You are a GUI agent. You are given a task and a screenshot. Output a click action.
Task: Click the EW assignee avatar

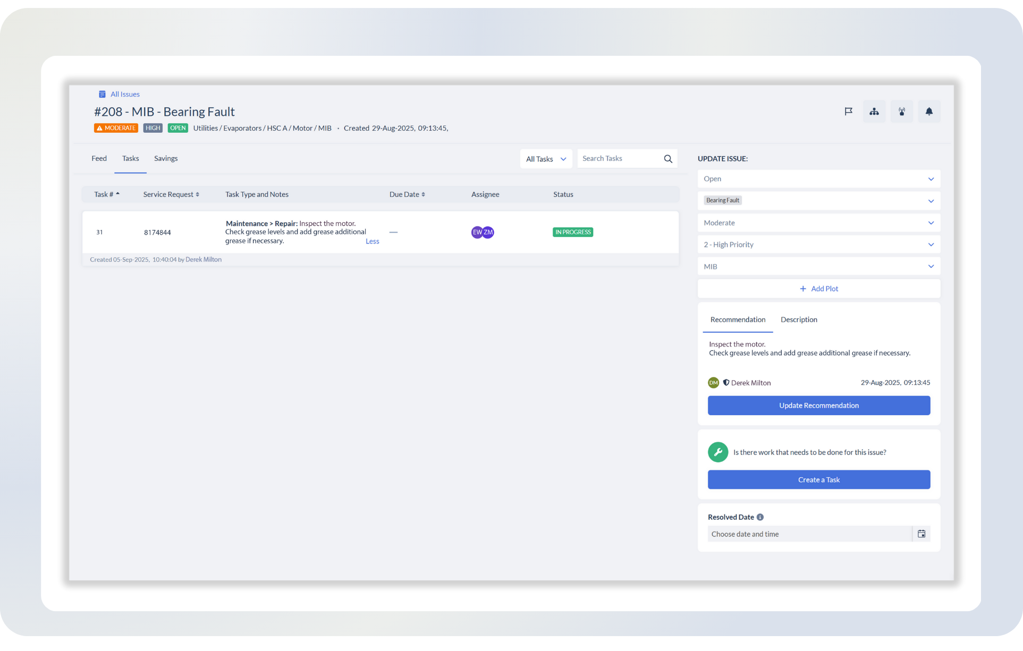pos(477,232)
